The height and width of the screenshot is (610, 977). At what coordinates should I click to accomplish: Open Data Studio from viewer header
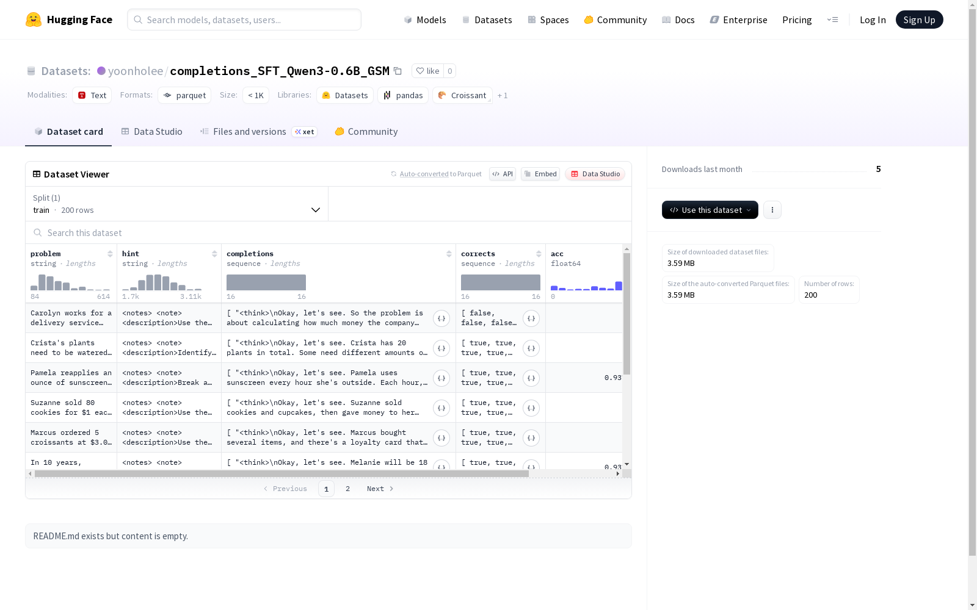[595, 174]
